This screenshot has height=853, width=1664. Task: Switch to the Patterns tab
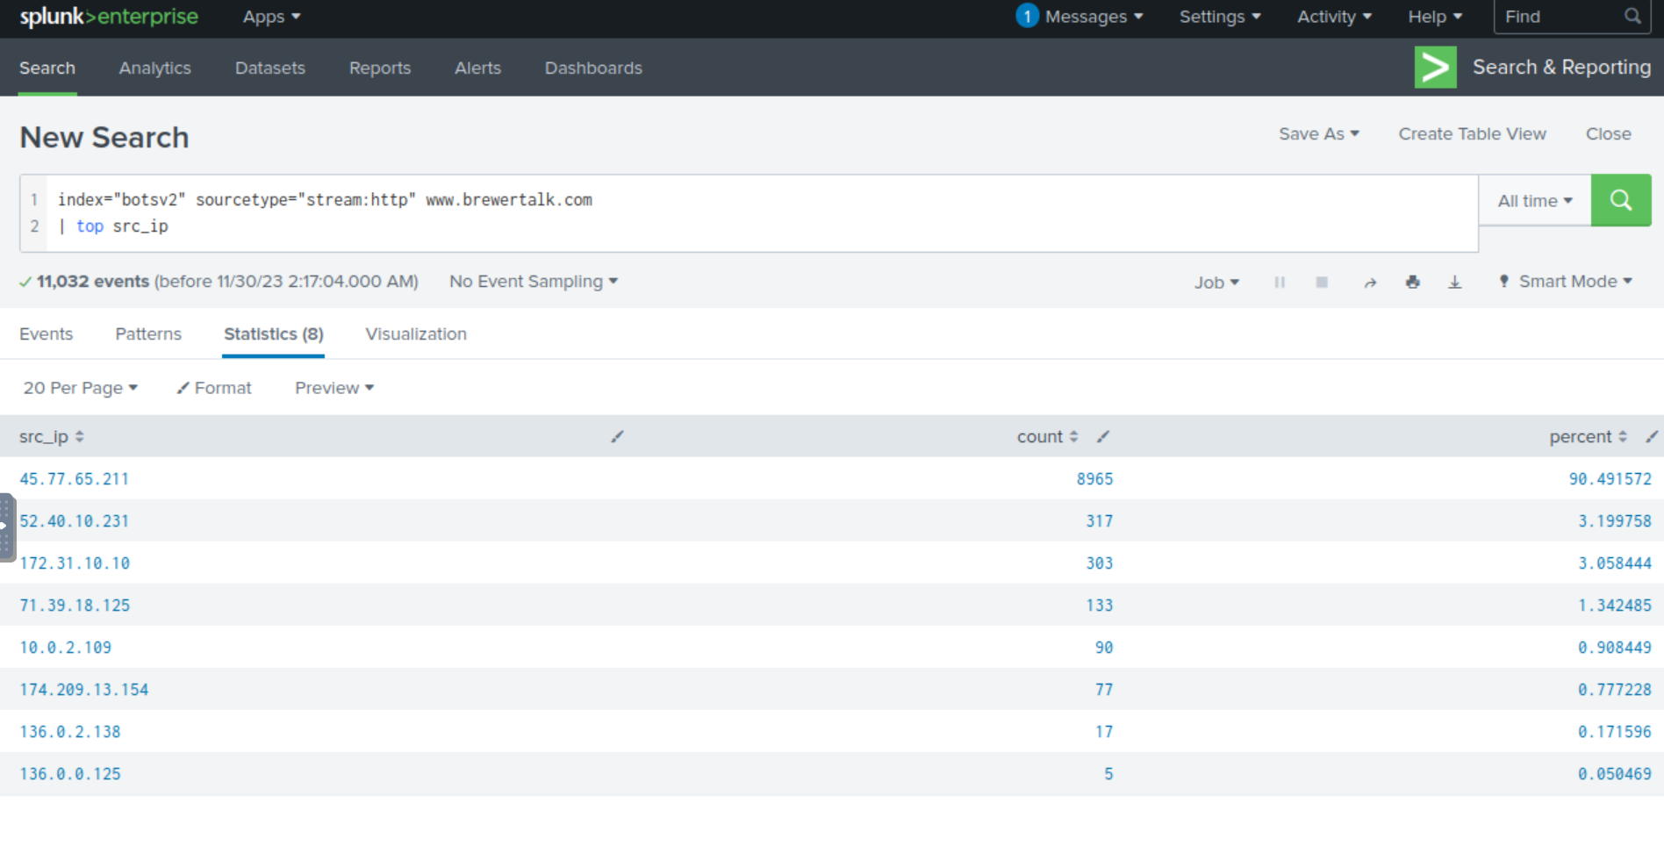[148, 333]
